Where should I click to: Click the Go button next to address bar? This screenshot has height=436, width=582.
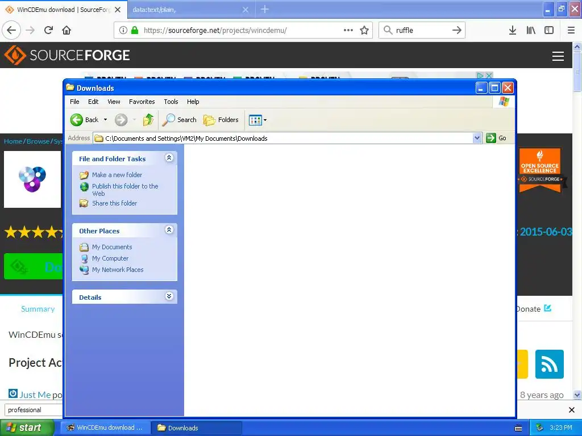click(496, 138)
